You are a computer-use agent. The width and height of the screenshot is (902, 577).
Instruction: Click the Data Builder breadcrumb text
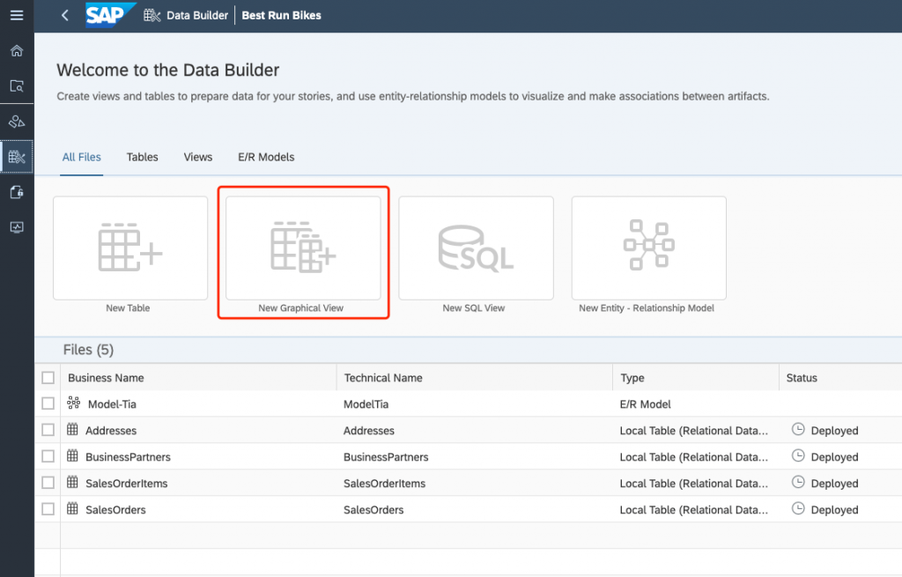point(197,16)
